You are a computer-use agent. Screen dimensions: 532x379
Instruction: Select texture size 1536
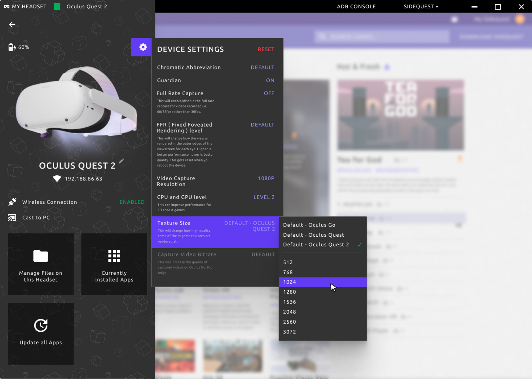point(323,302)
